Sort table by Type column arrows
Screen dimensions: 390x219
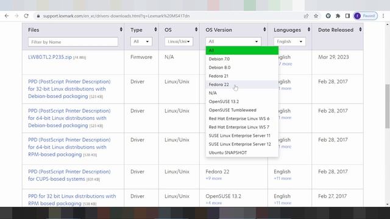(x=155, y=30)
